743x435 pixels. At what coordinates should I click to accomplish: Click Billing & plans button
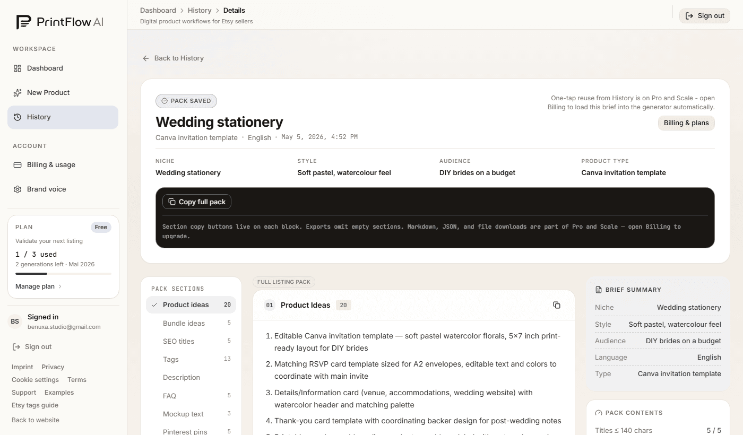(x=686, y=123)
